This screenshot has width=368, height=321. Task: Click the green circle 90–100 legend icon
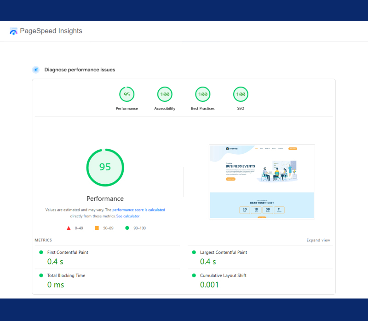pos(127,228)
